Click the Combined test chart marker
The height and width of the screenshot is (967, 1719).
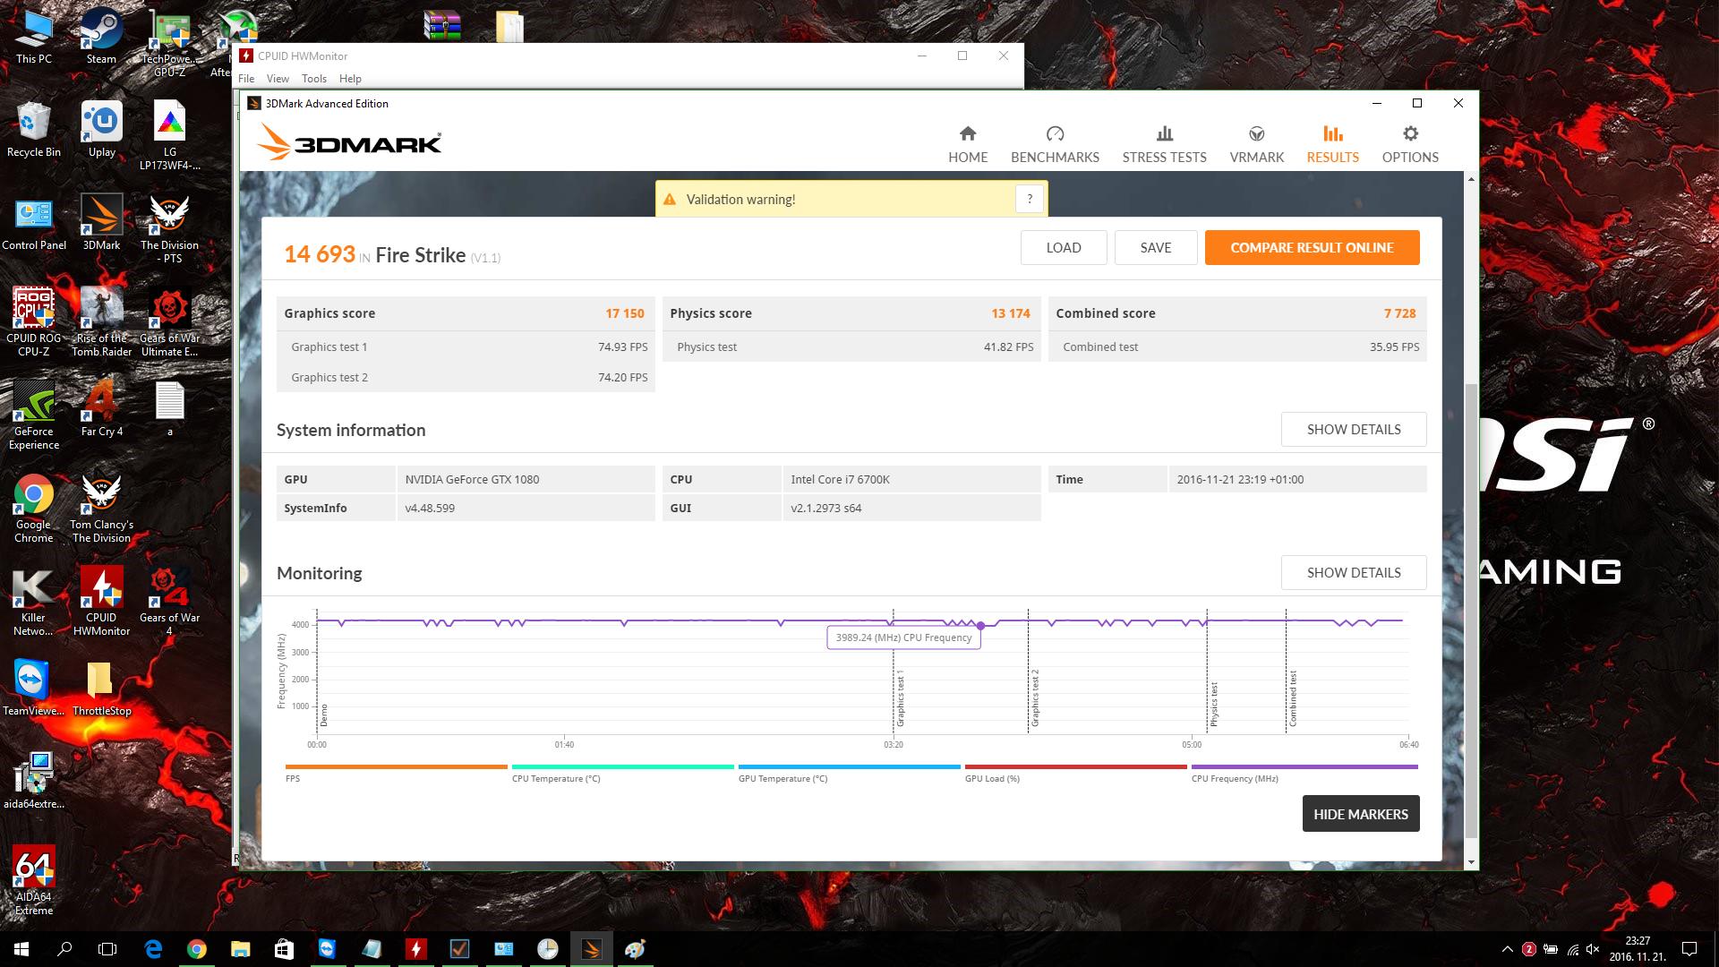[x=1293, y=698]
